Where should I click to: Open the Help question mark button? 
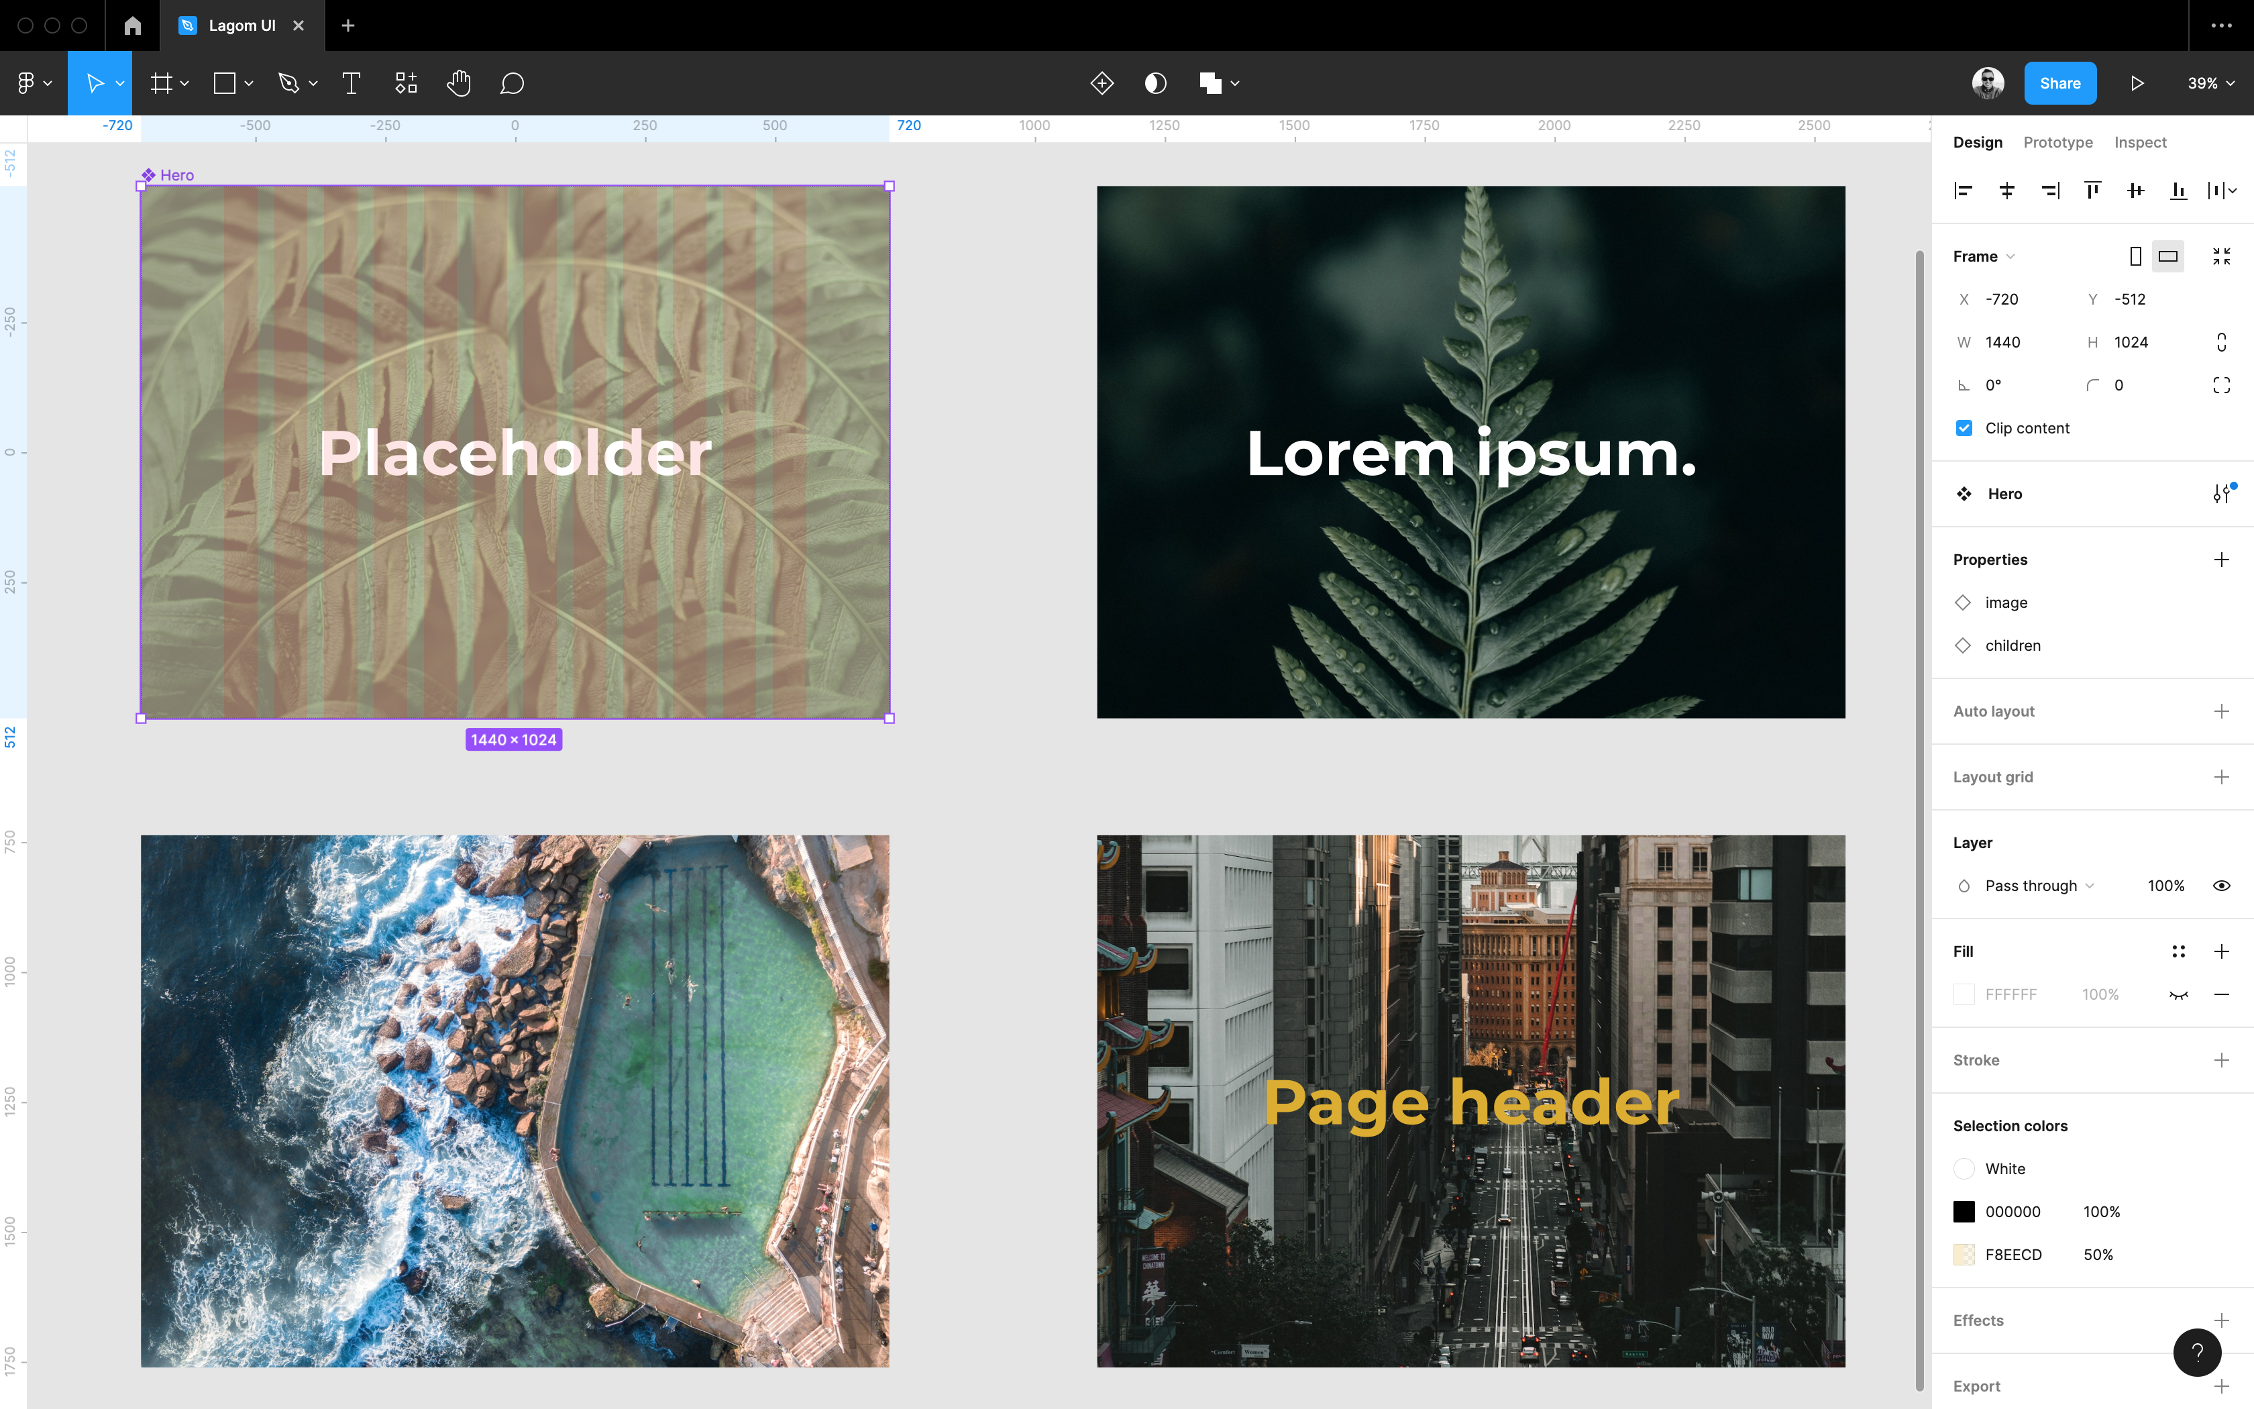click(2197, 1352)
